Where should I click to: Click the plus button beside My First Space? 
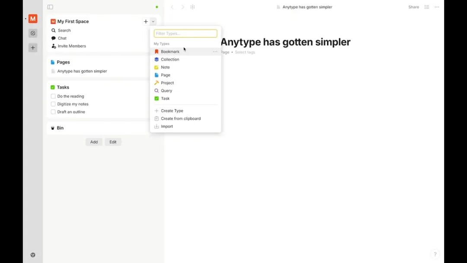[x=146, y=22]
